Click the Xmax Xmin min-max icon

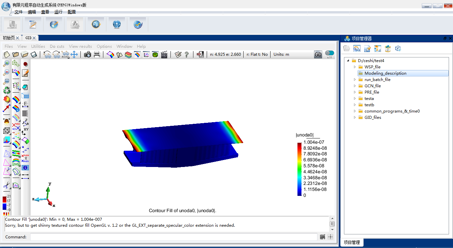25,158
